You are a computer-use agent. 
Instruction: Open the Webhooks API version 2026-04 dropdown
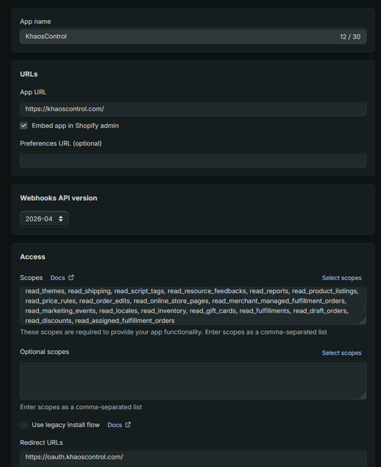pos(44,219)
